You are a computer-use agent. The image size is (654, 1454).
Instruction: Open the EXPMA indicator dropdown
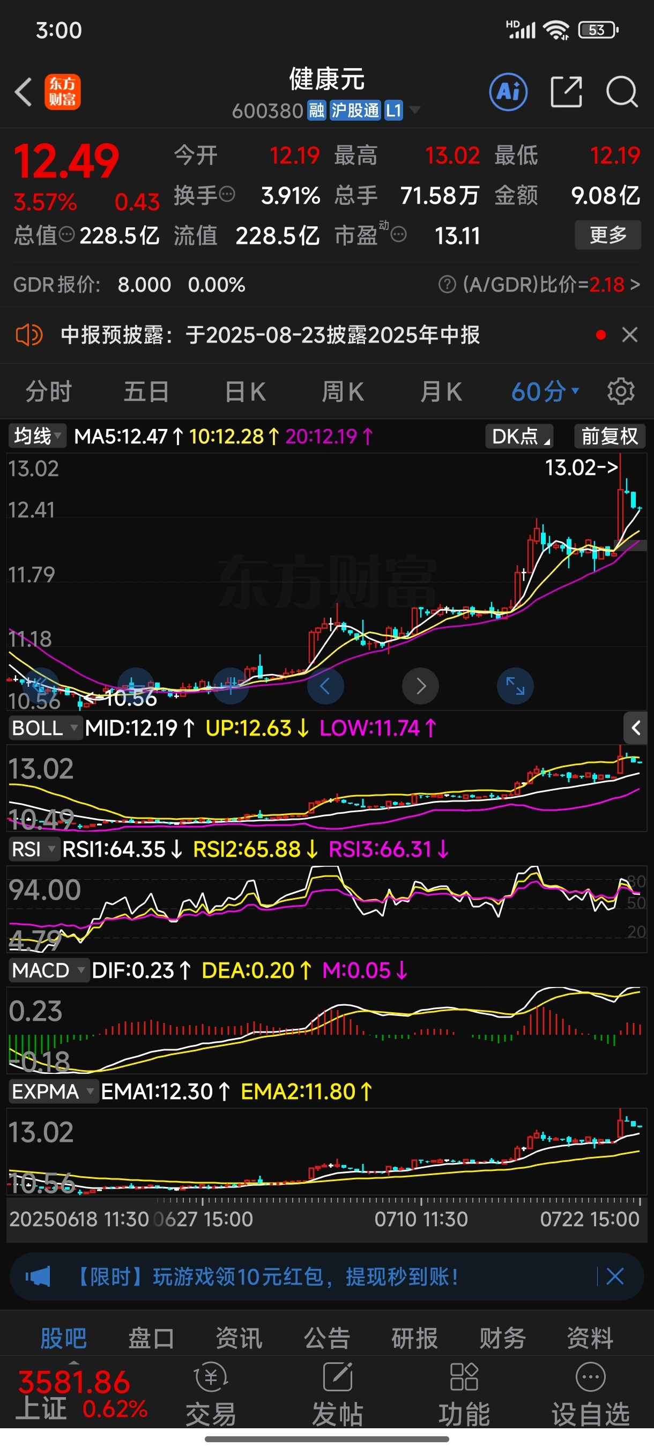[54, 1092]
